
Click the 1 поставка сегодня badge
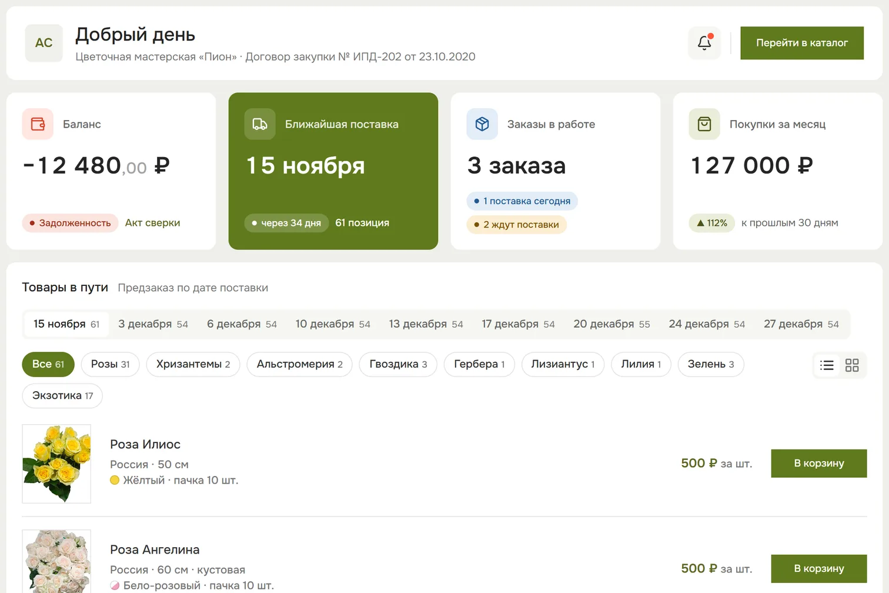pyautogui.click(x=522, y=201)
